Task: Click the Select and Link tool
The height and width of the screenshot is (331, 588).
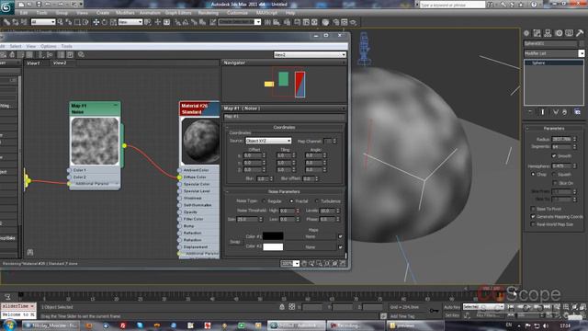Action: 6,22
